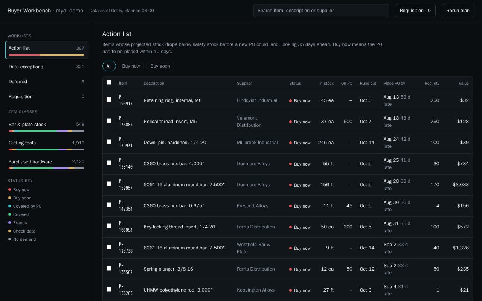Tick the checkbox for Spring plunger, 3/8-16
The image size is (482, 301).
click(109, 268)
